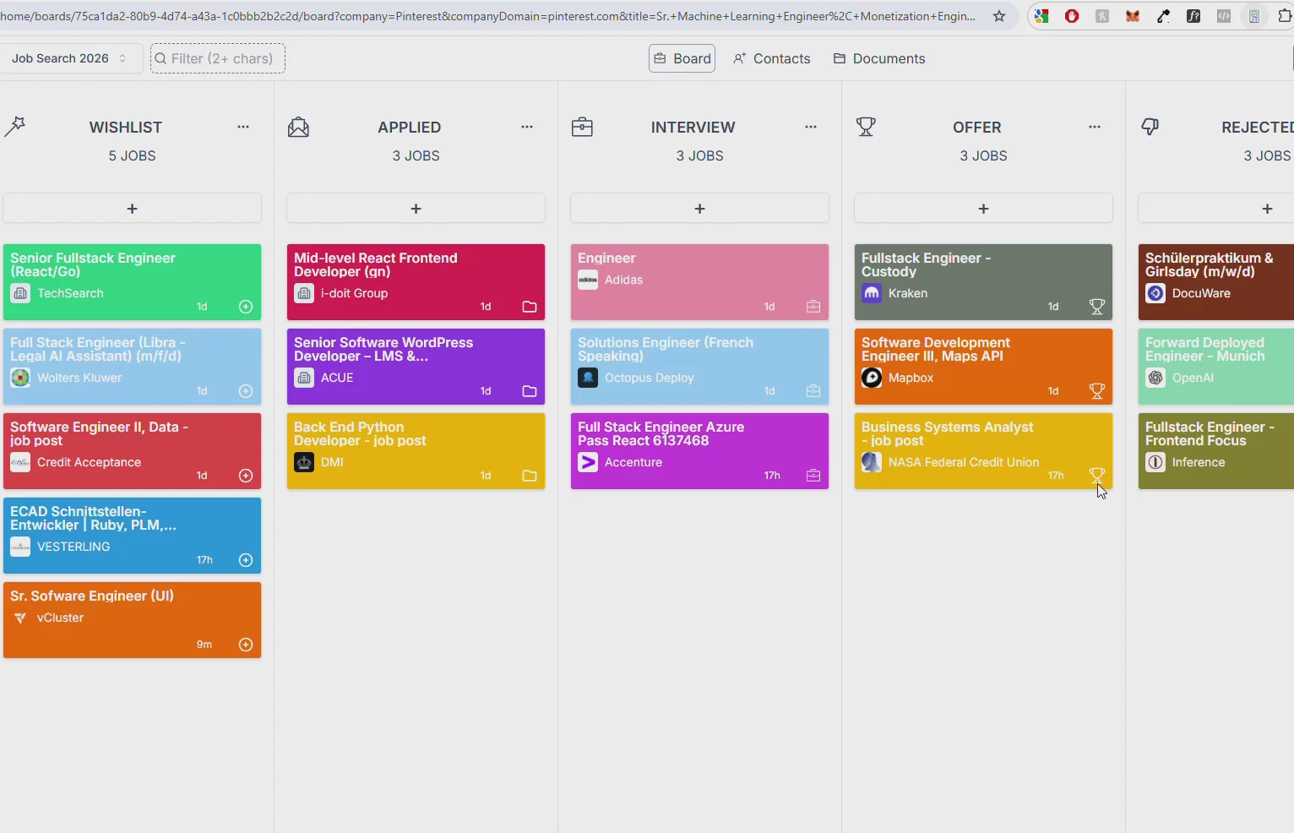Bookmark page with the star icon
This screenshot has height=833, width=1294.
(999, 16)
